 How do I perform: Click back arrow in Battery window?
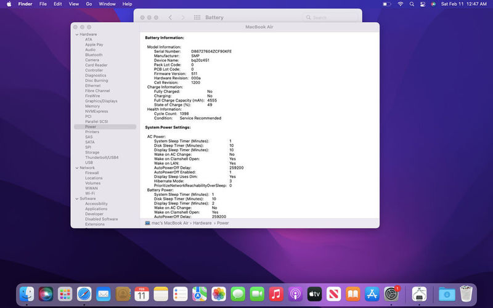(170, 17)
